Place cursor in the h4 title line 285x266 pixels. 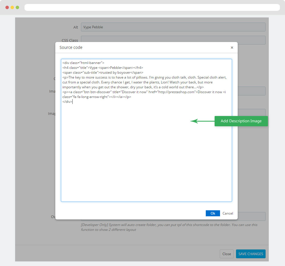click(x=103, y=68)
